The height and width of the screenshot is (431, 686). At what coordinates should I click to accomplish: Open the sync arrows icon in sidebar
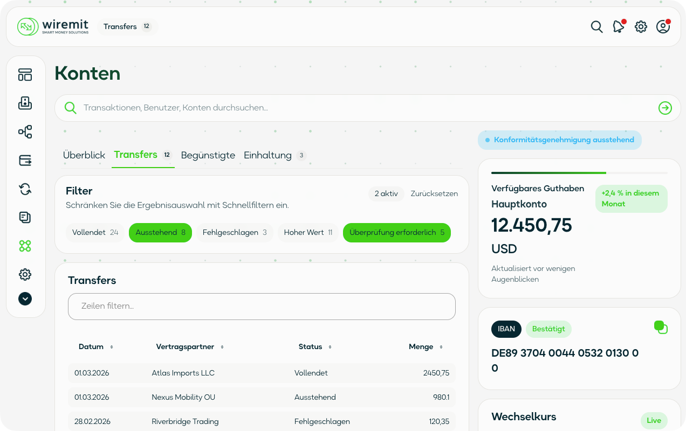[25, 189]
